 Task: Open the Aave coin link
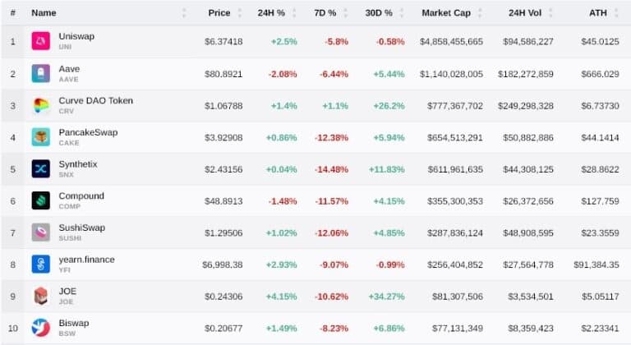pos(69,69)
